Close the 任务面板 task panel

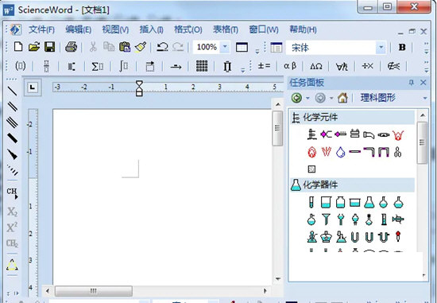(423, 83)
